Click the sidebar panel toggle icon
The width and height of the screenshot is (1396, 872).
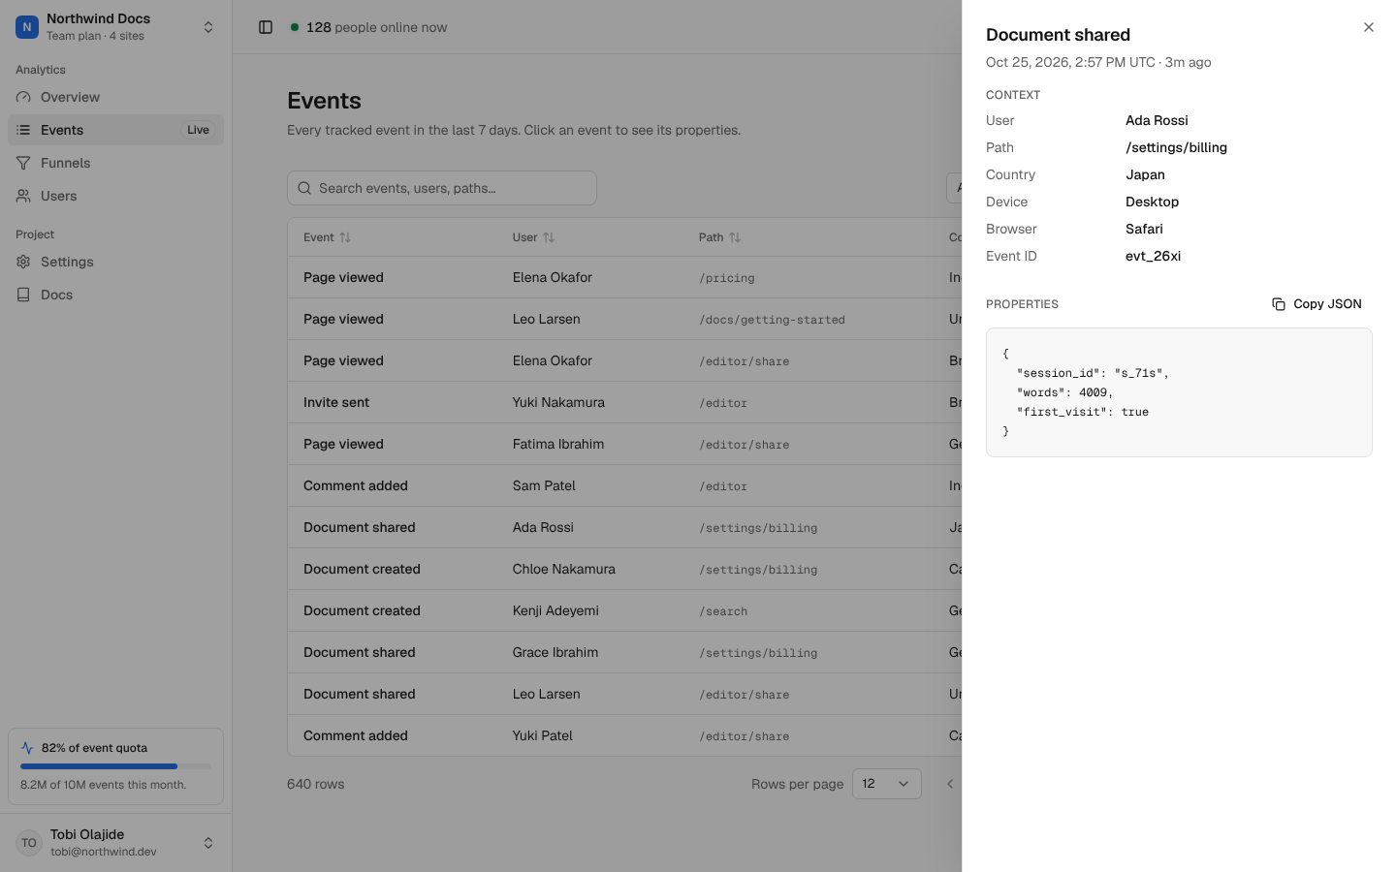266,27
